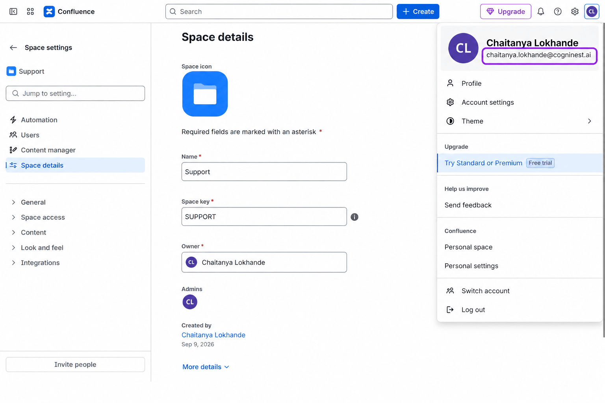Select Space details in the sidebar

(75, 165)
